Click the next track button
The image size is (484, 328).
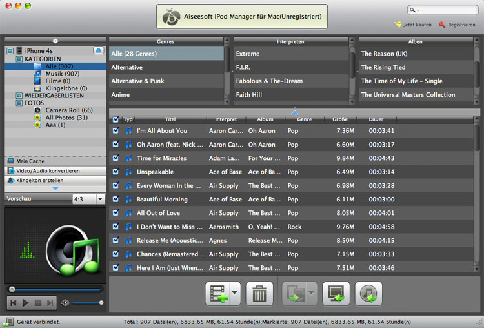coord(50,303)
